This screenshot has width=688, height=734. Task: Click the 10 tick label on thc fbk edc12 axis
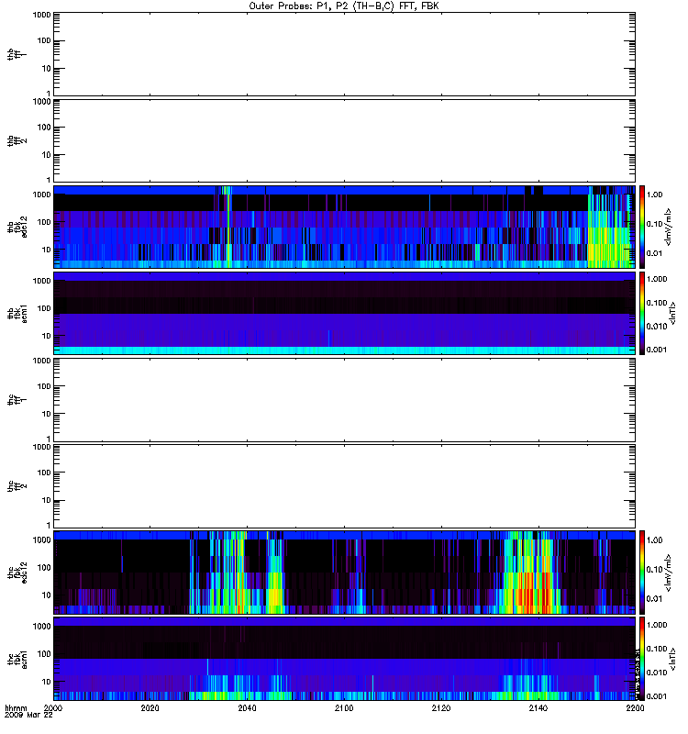47,595
